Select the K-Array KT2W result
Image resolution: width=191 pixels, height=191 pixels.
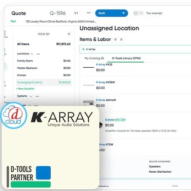click(x=106, y=144)
